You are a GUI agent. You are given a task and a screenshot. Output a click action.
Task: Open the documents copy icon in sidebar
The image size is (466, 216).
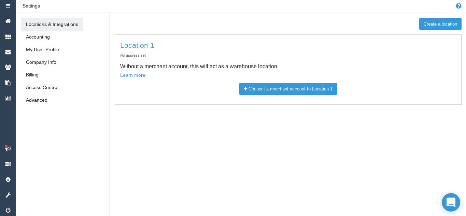[8, 83]
